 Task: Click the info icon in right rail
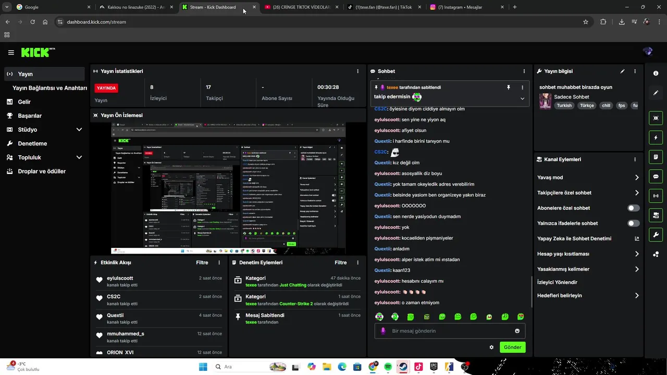(656, 73)
